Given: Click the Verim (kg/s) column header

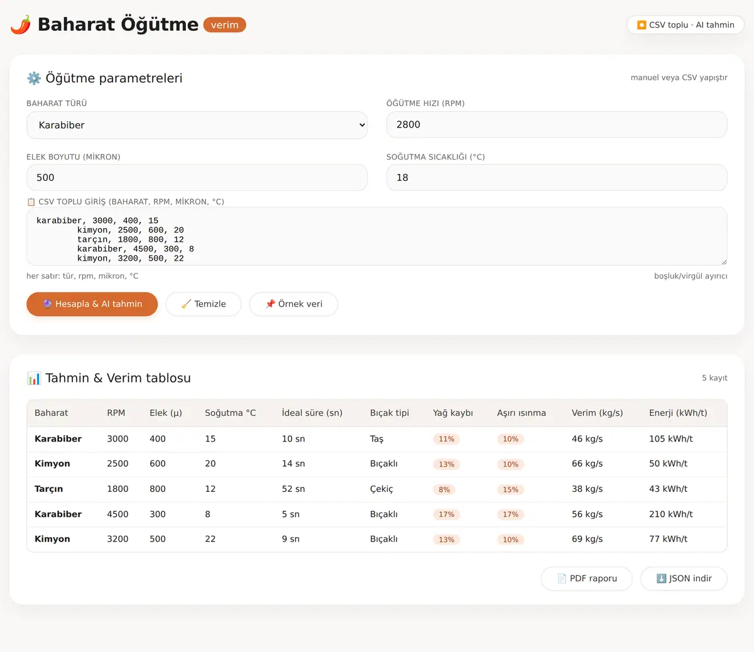Looking at the screenshot, I should [598, 413].
